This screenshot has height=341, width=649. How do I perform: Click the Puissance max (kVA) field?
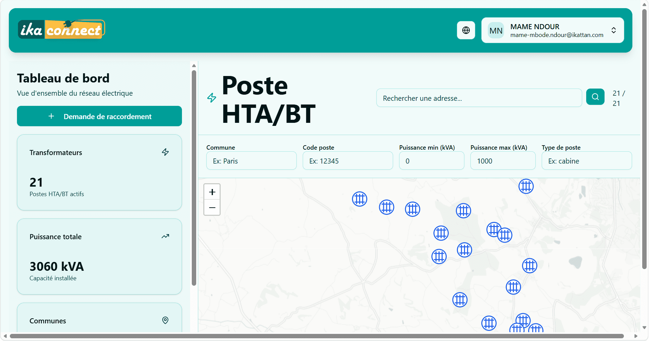(503, 161)
